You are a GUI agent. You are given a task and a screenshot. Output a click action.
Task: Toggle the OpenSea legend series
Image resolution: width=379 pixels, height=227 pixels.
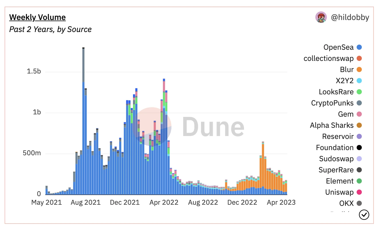[338, 47]
